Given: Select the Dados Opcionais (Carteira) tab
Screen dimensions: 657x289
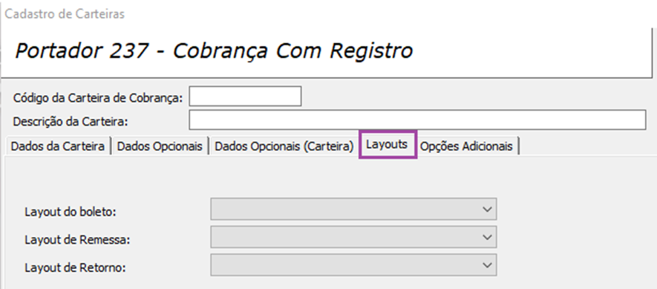Looking at the screenshot, I should [284, 146].
